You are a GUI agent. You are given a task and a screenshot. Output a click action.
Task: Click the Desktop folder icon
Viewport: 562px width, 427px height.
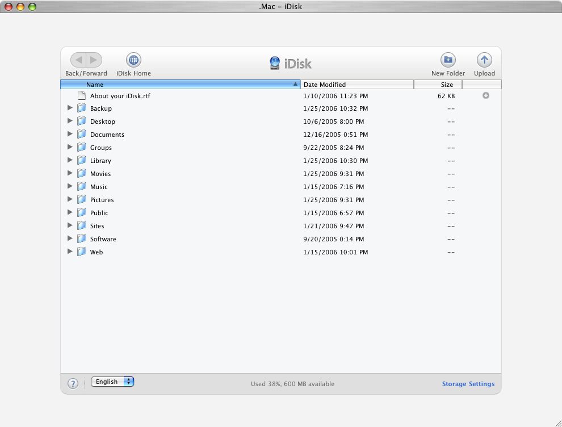pyautogui.click(x=82, y=121)
